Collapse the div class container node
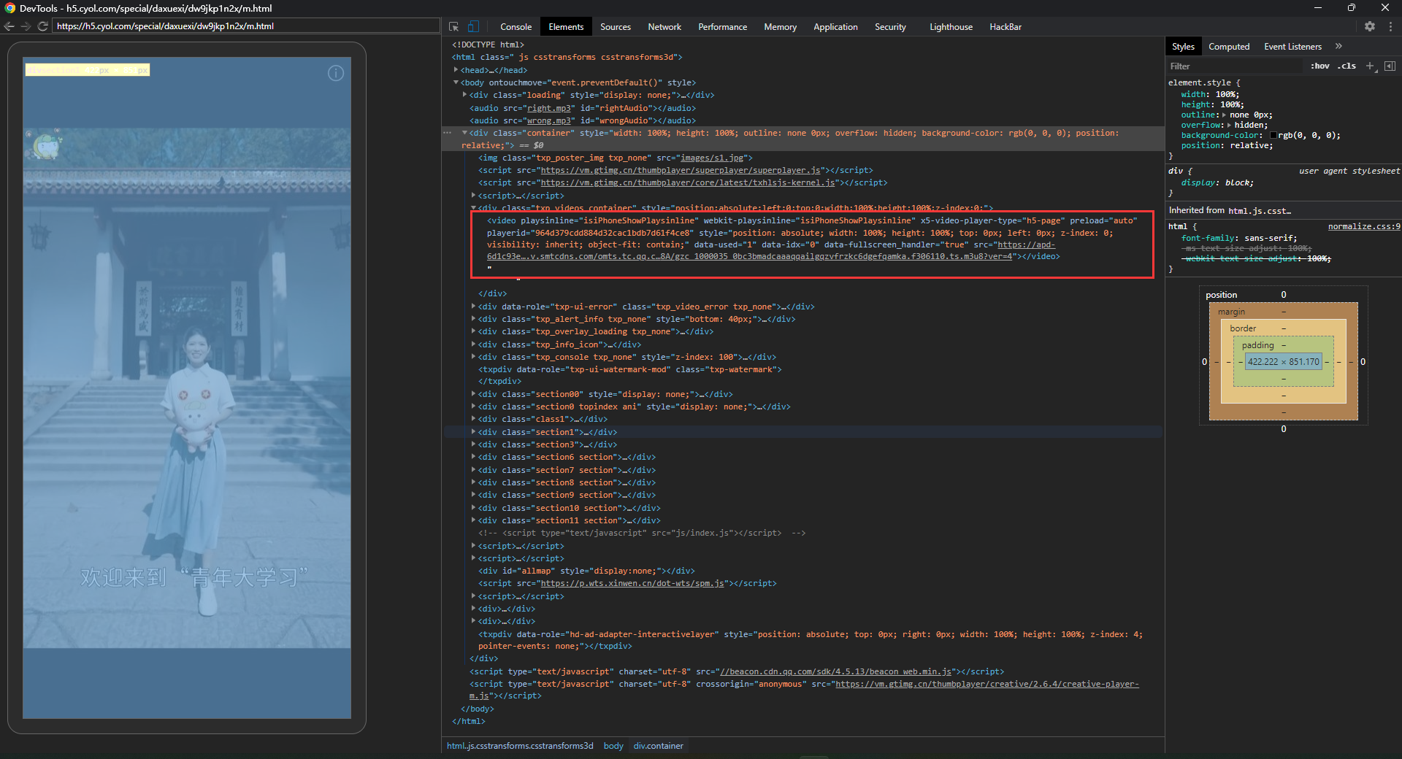Screen dimensions: 1402x759 tap(464, 133)
